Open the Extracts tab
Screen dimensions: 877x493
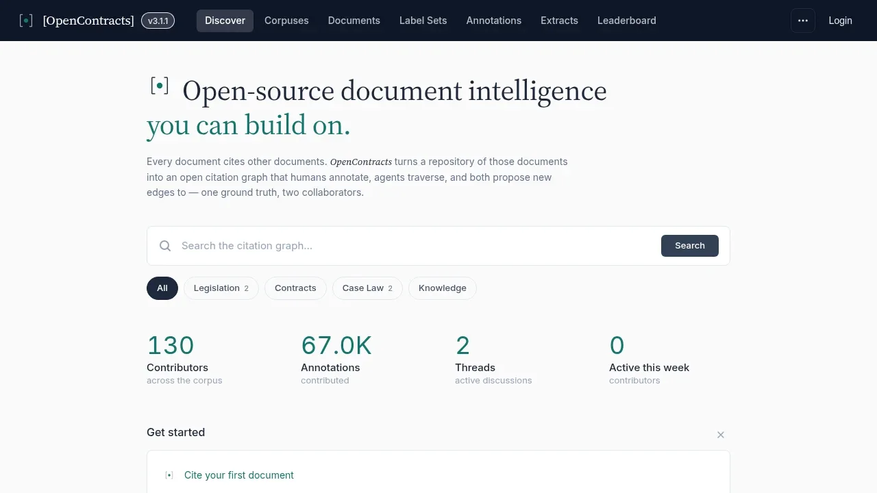(x=559, y=21)
